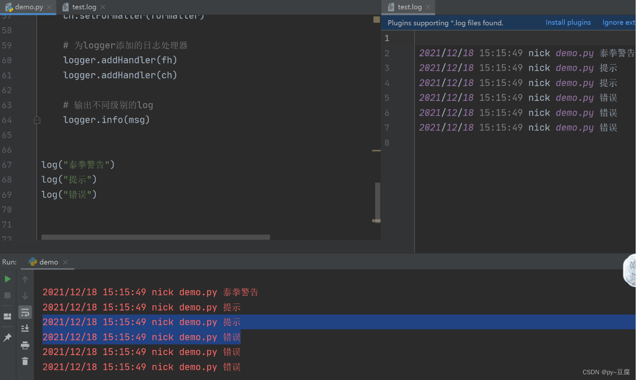Click scroll to end icon in console
Viewport: 637px width, 380px height.
point(25,328)
